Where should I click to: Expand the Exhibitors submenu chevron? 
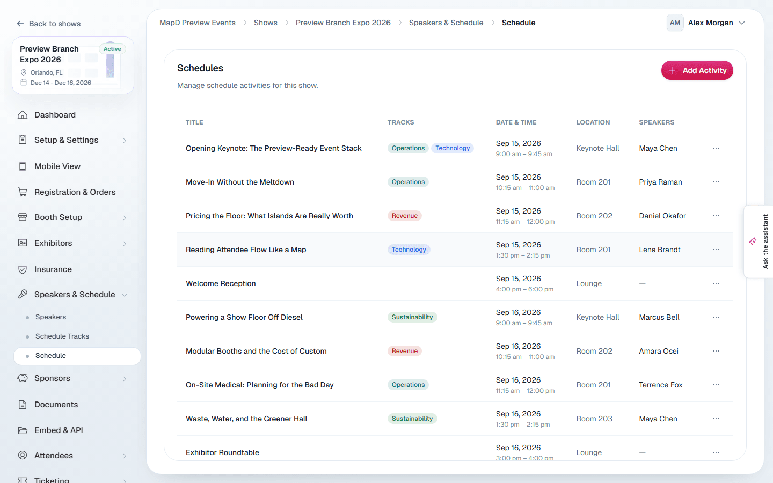point(125,244)
